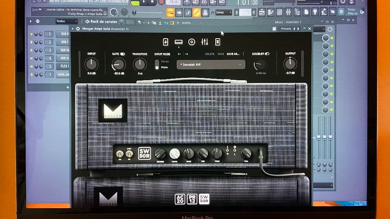390x219 pixels.
Task: Click the Transpose knob
Action: click(x=140, y=64)
